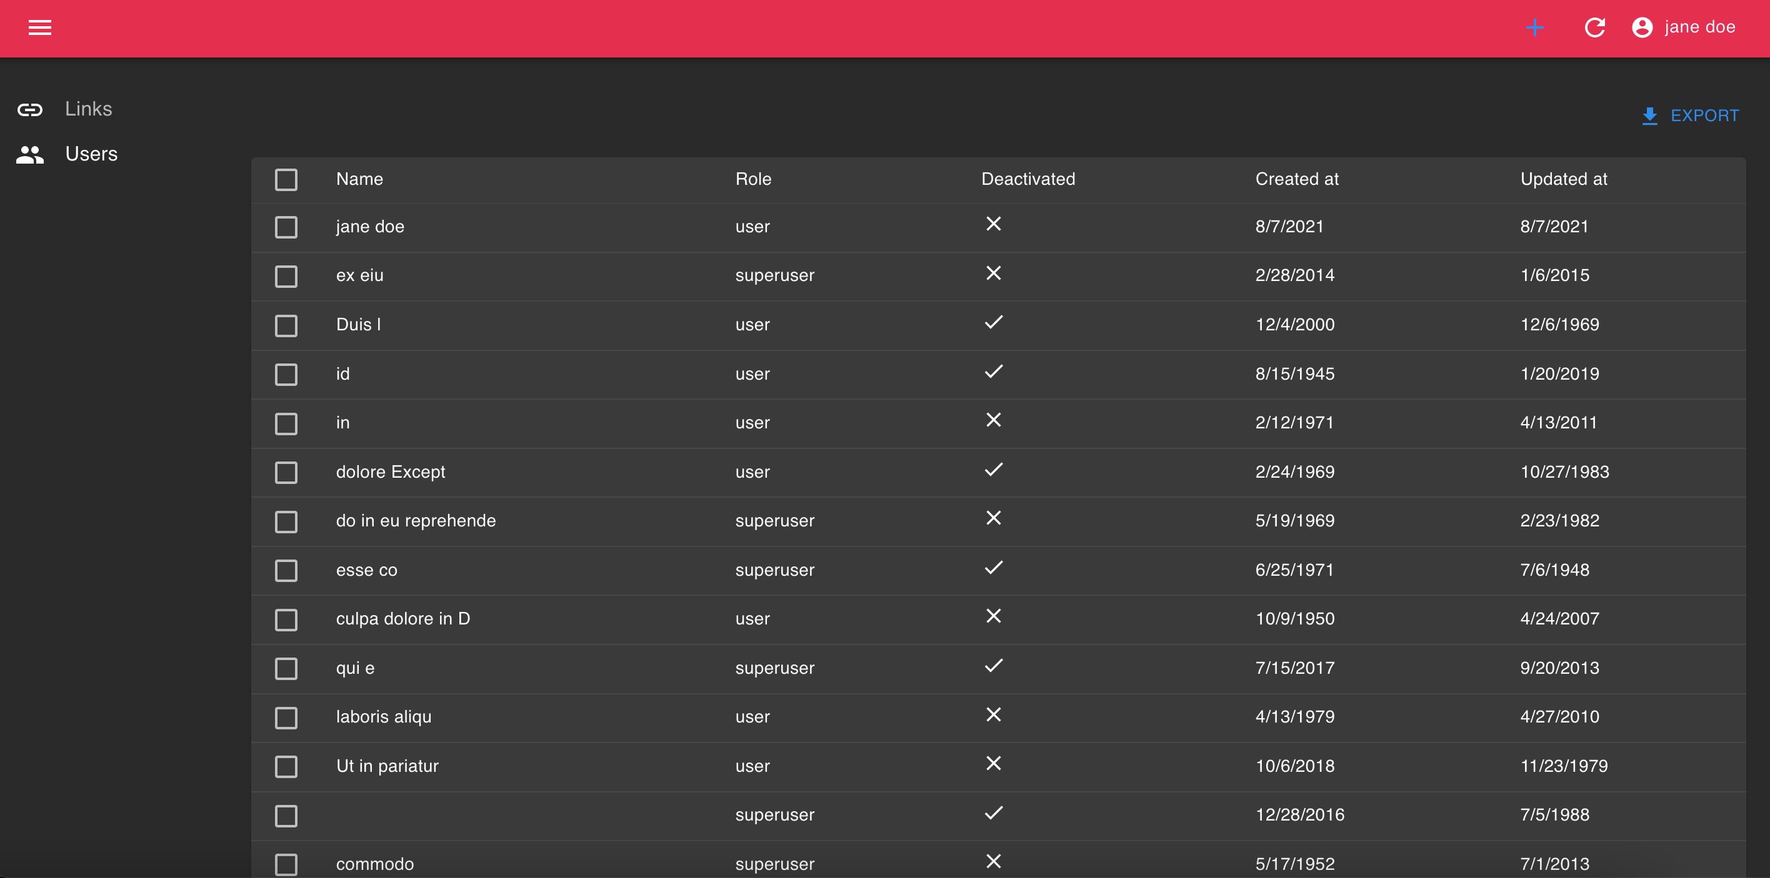Check the box for jane doe row

(286, 227)
